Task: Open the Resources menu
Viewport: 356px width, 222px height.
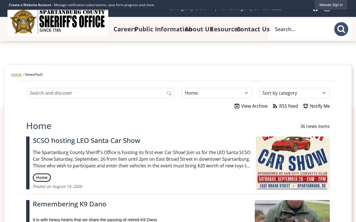Action: (225, 29)
